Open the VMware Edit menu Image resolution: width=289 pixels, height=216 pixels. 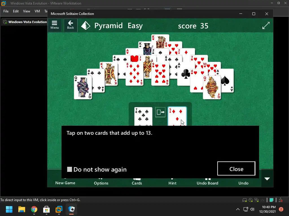point(16,11)
